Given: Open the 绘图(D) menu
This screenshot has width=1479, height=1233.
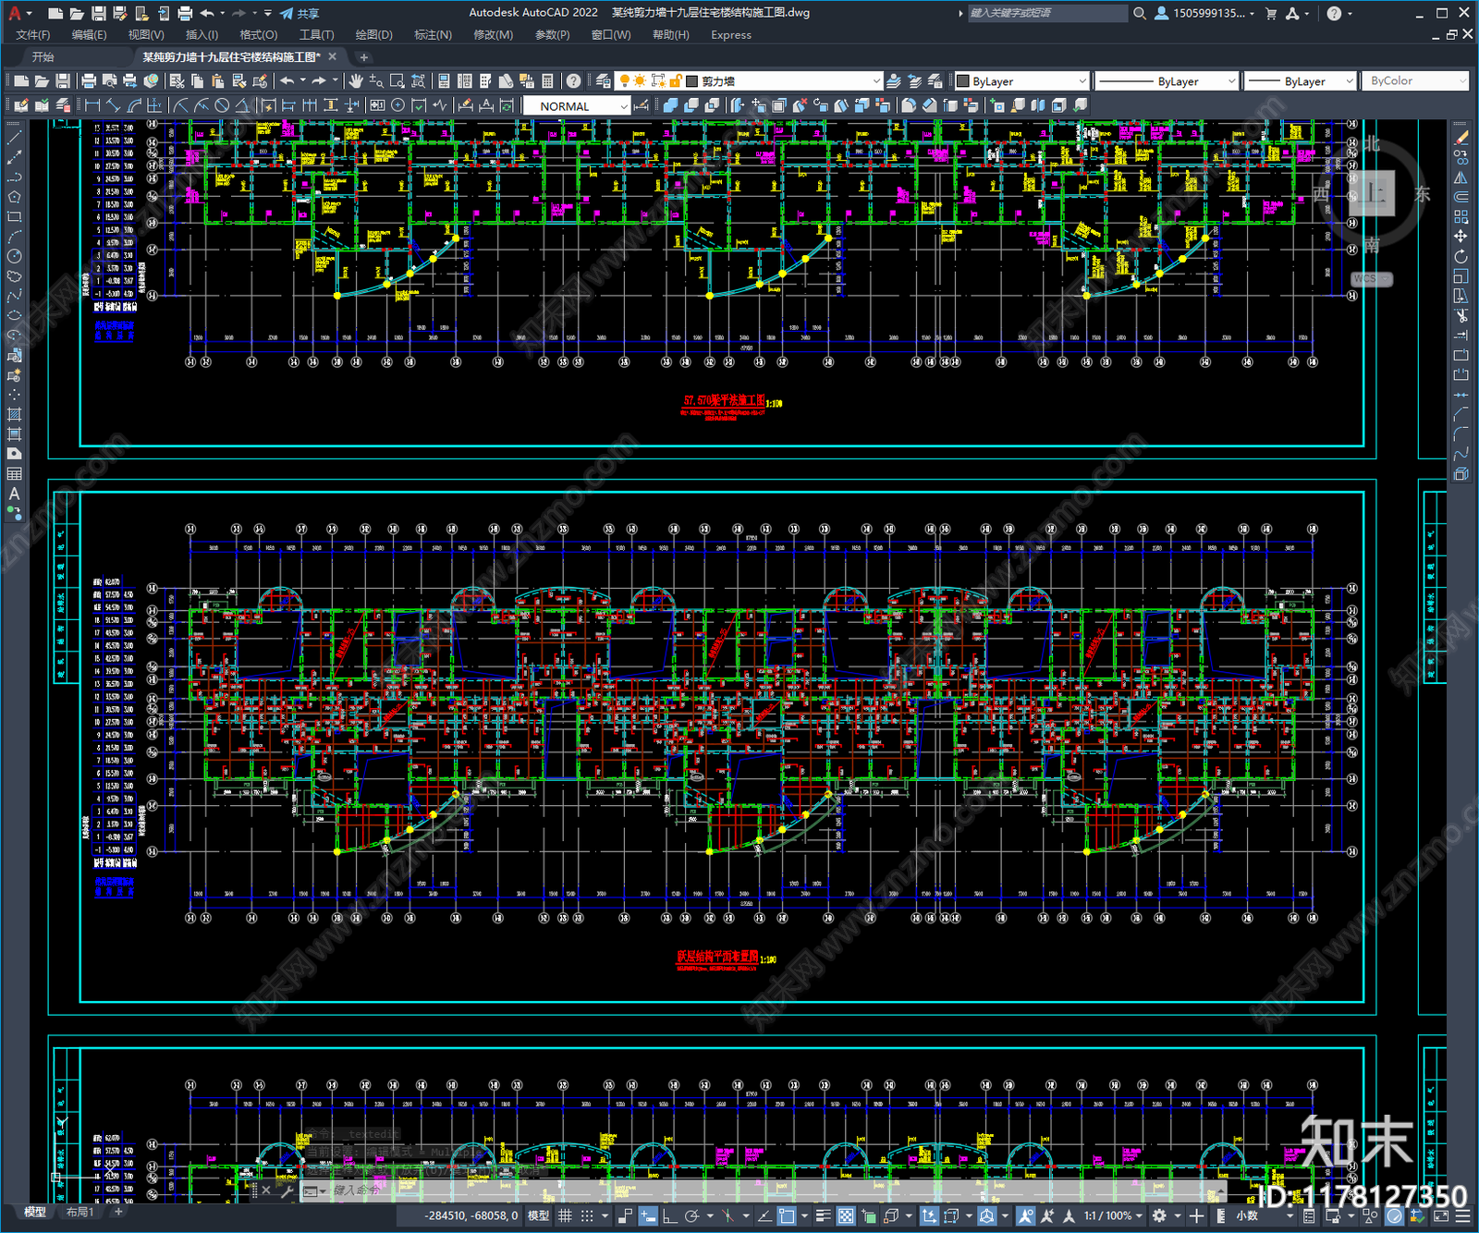Looking at the screenshot, I should pos(373,35).
